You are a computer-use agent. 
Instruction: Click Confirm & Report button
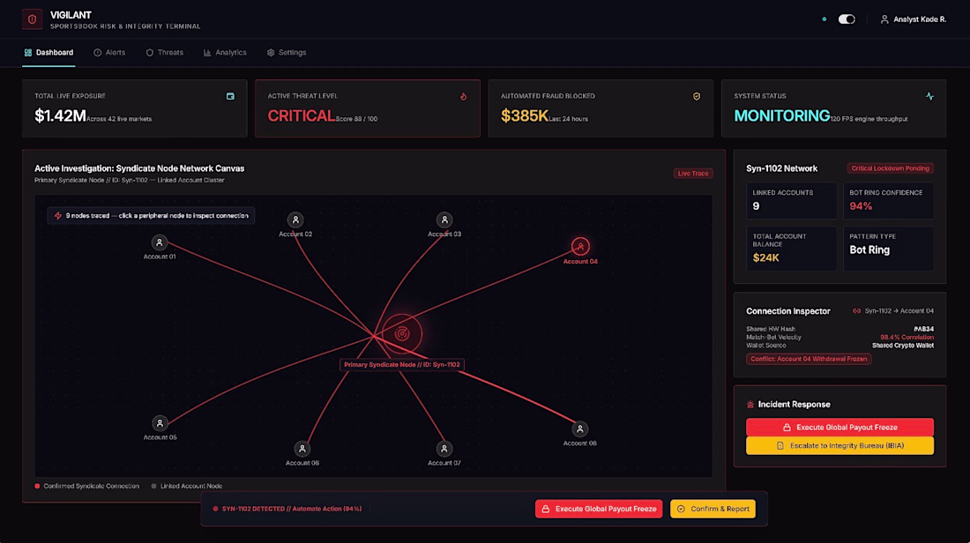coord(713,509)
